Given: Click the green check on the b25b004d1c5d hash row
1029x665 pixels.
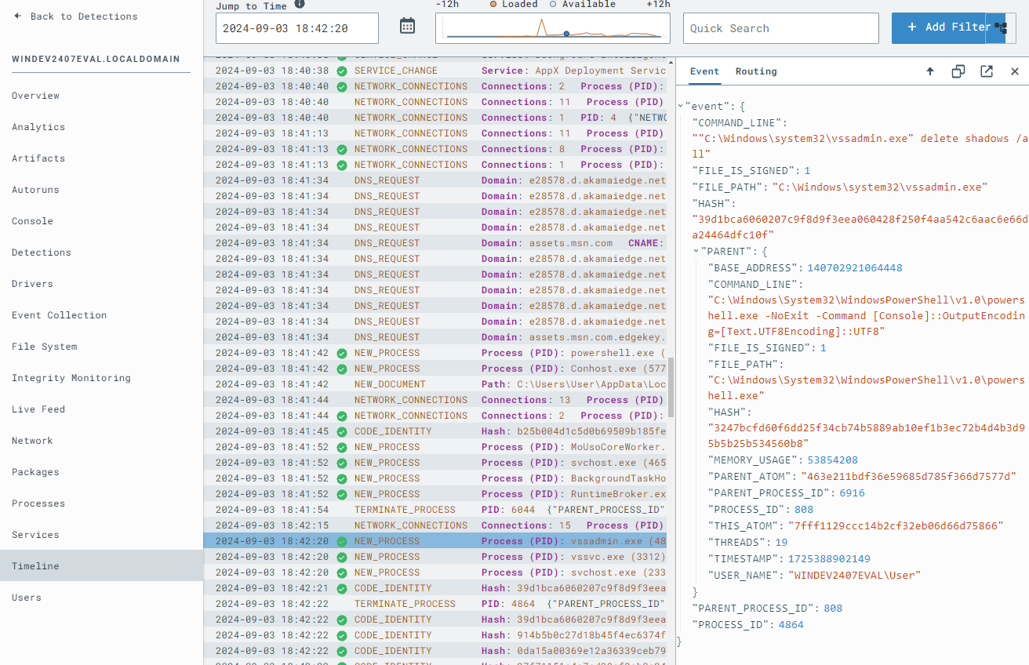Looking at the screenshot, I should (x=341, y=431).
